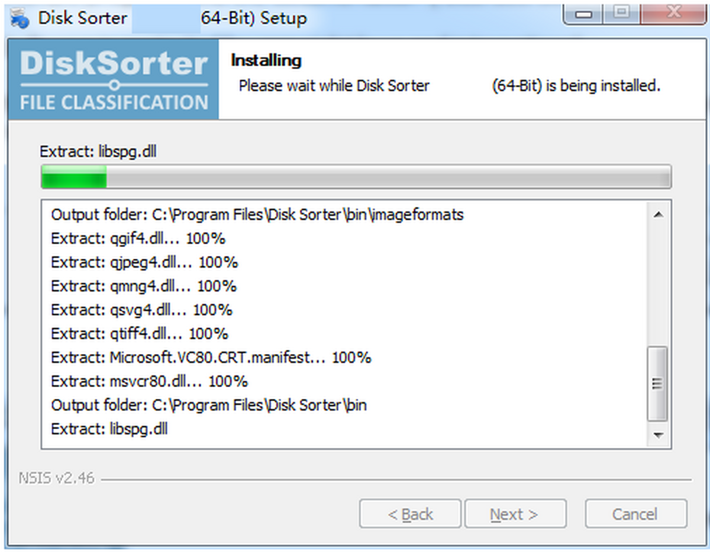Click the 'Installing' header text
710x552 pixels.
(x=266, y=60)
